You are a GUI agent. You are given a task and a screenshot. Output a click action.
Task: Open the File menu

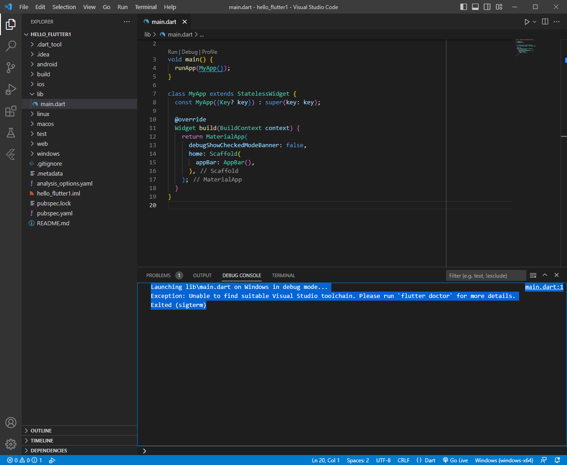24,7
